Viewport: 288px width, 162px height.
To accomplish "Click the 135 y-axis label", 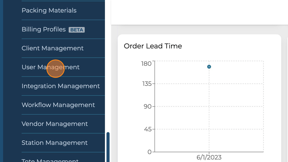I will click(147, 84).
